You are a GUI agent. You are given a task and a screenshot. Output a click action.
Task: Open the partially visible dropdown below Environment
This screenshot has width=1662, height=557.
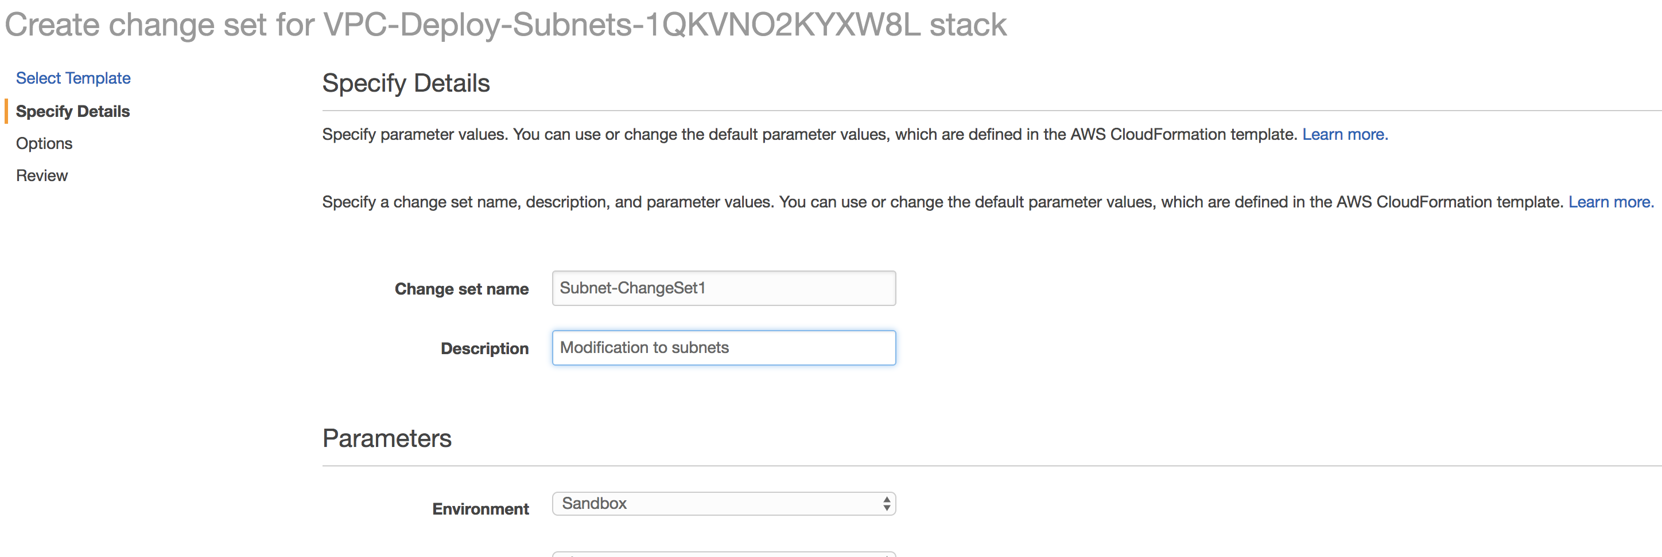[x=723, y=554]
